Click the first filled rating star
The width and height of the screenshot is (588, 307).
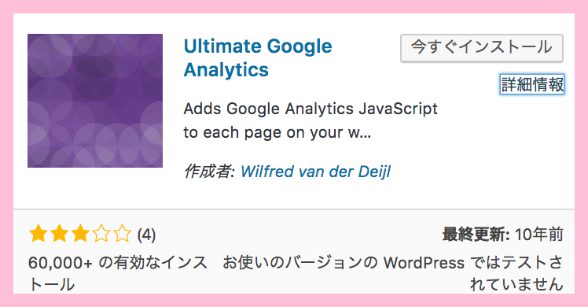[x=39, y=234]
